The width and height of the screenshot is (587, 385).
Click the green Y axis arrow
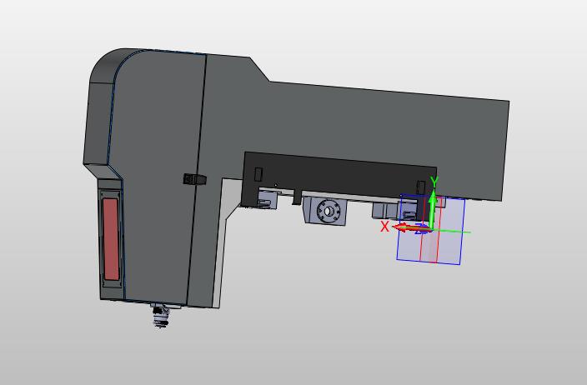click(433, 208)
